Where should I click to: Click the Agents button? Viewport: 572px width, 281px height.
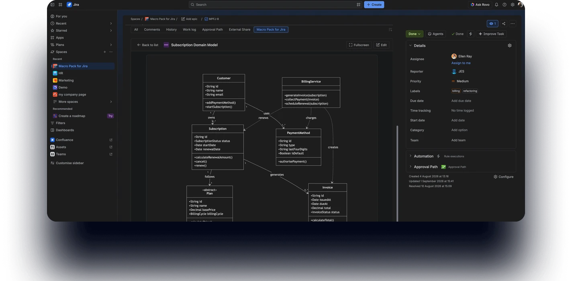[x=435, y=34]
